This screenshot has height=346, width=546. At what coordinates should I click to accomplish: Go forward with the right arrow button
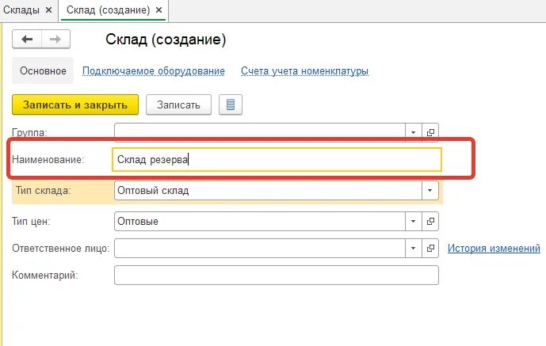[55, 40]
